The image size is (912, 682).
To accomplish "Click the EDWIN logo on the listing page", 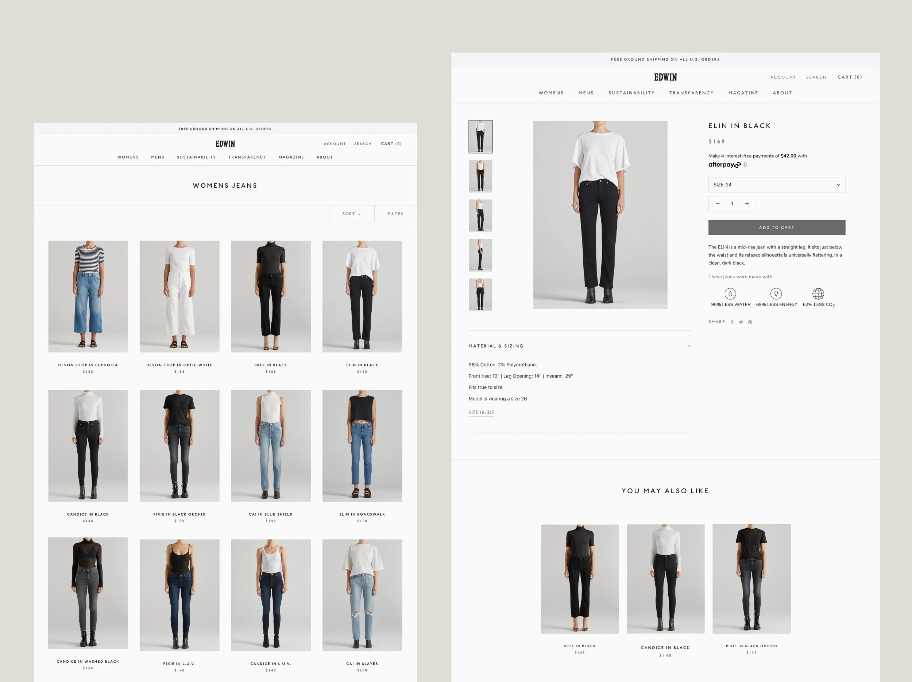I will click(x=225, y=144).
